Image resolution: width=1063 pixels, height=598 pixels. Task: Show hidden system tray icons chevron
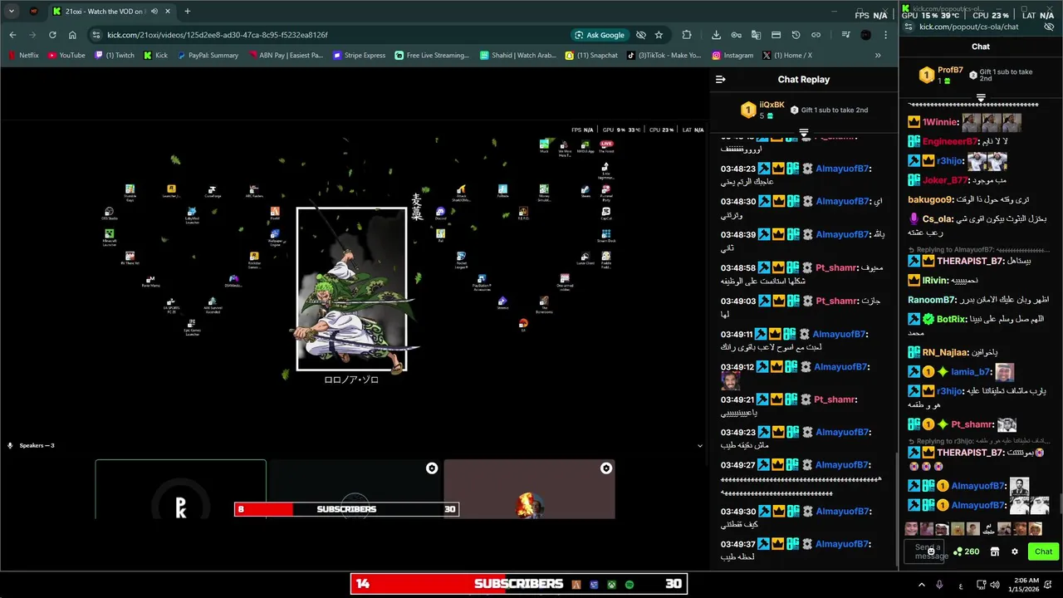921,585
